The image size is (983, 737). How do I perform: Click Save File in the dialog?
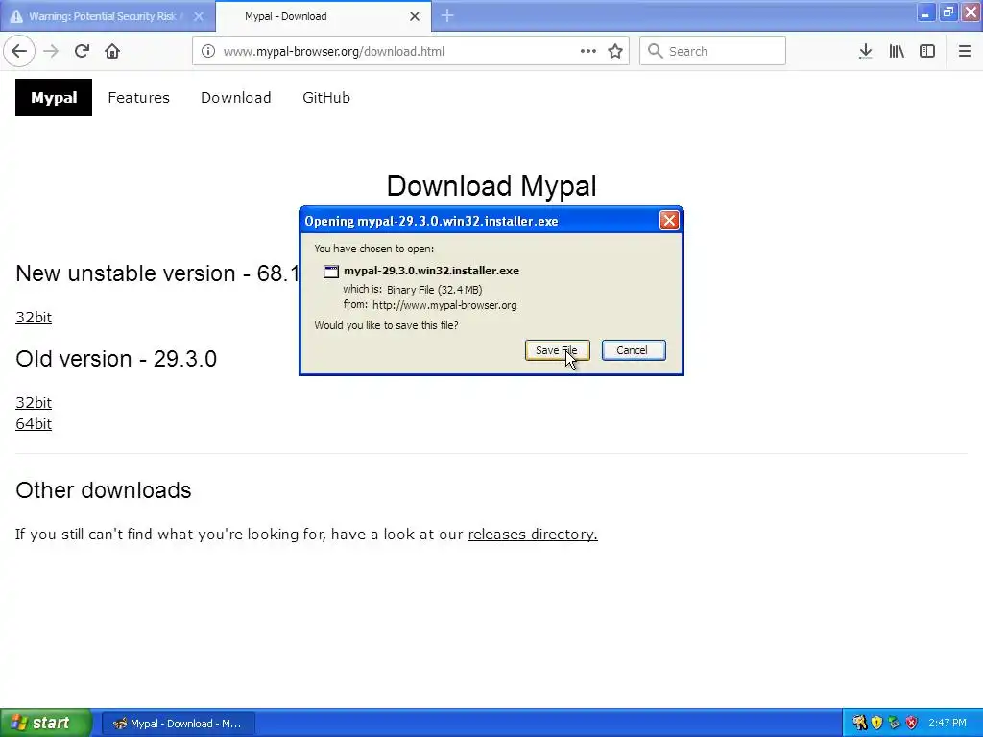tap(557, 350)
